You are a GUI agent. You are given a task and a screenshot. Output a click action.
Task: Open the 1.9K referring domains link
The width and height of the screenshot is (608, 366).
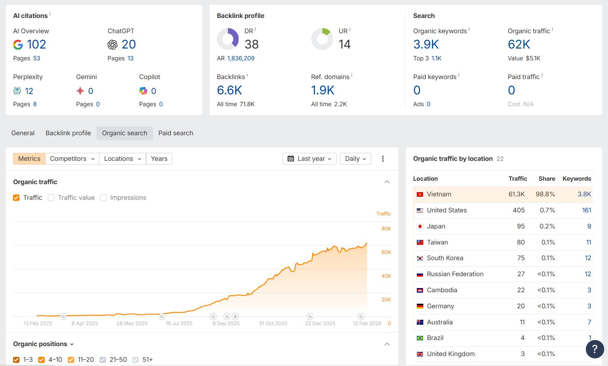point(323,91)
